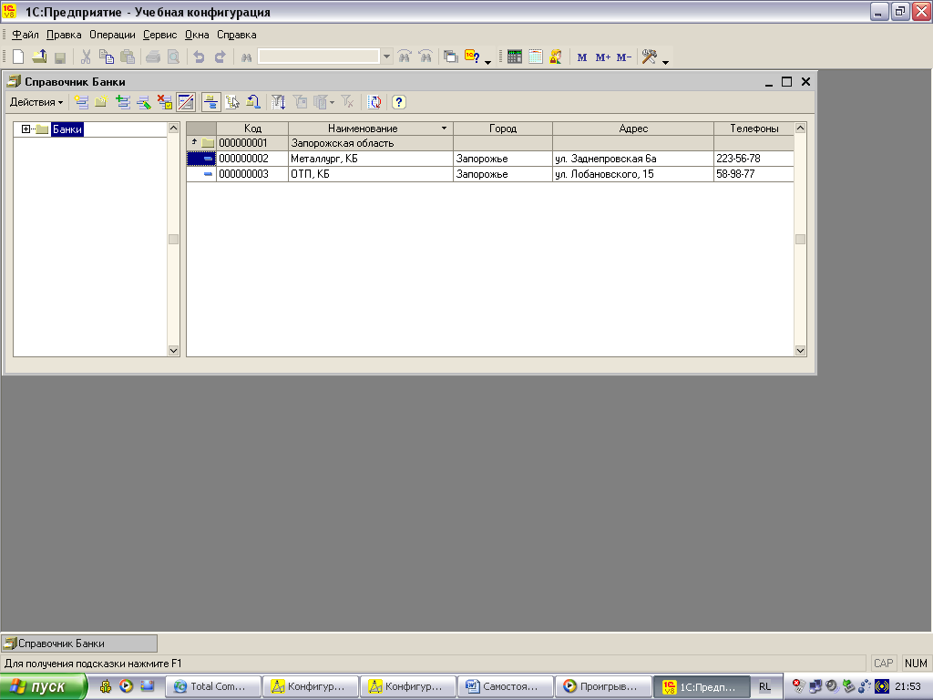Click sort arrow in Наименование header
933x700 pixels.
click(444, 129)
